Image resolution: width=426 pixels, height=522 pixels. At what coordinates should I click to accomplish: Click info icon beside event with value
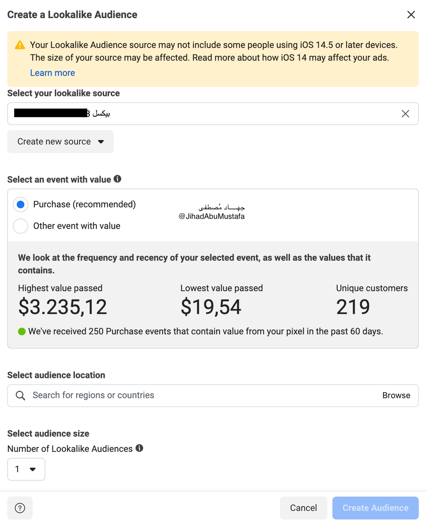117,179
